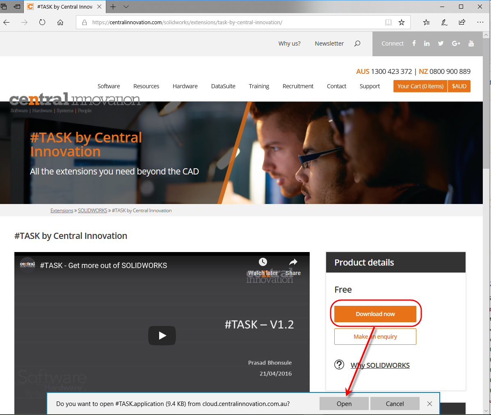Visit Central Innovation on Google Plus

pyautogui.click(x=456, y=43)
